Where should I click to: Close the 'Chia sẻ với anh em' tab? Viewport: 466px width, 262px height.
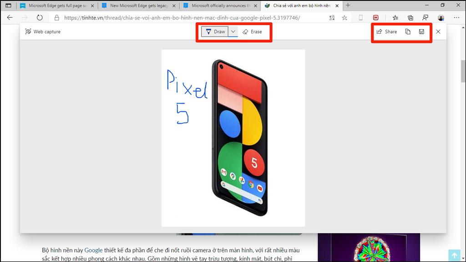337,5
